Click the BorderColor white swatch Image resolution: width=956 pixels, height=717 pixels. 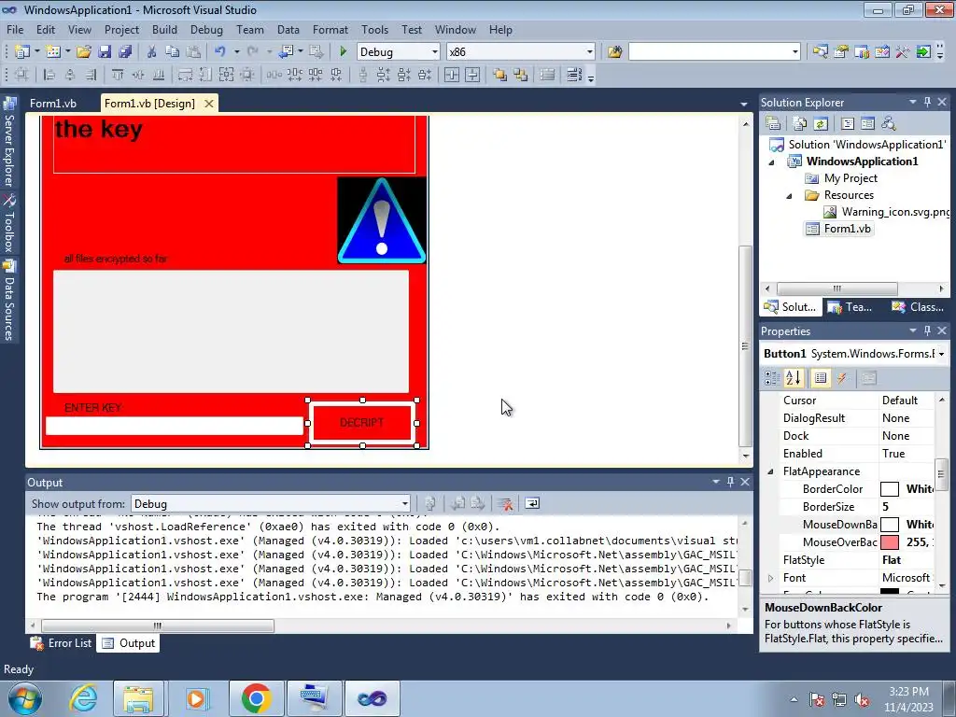coord(890,489)
